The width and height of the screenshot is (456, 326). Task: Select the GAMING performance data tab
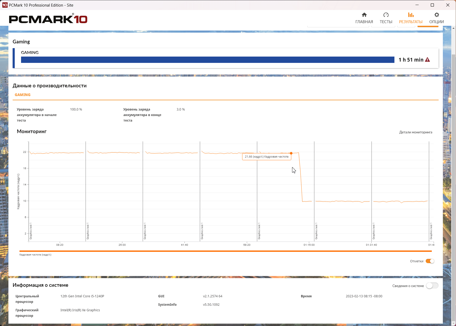tap(23, 95)
